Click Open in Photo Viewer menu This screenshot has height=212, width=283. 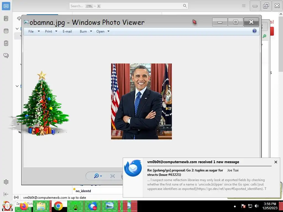(100, 31)
